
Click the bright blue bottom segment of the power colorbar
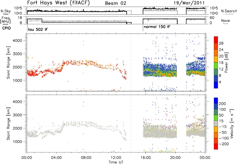(216, 85)
